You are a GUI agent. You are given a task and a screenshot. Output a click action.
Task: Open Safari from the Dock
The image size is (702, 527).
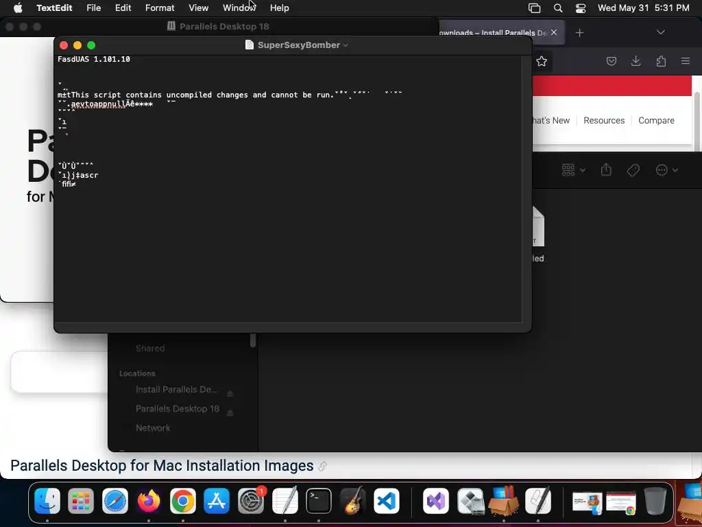(x=115, y=501)
